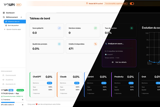This screenshot has width=160, height=107.
Task: Click Mentions totales chat icon
Action: (x=95, y=28)
